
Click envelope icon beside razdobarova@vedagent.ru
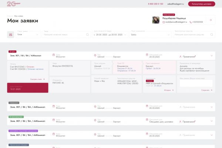click(x=164, y=22)
